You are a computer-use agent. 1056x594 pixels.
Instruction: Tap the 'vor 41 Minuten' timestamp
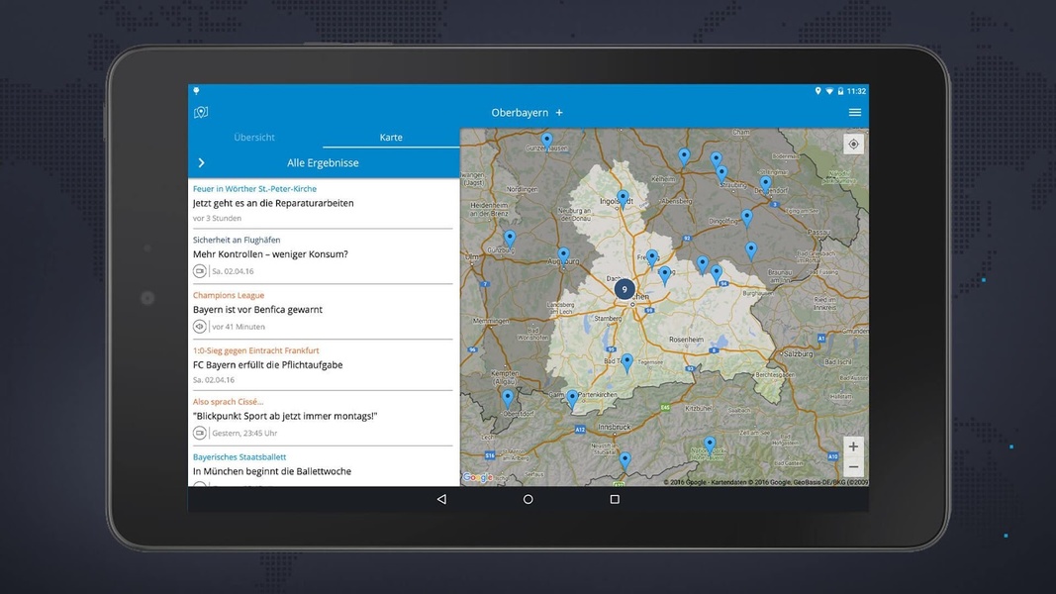[x=239, y=327]
